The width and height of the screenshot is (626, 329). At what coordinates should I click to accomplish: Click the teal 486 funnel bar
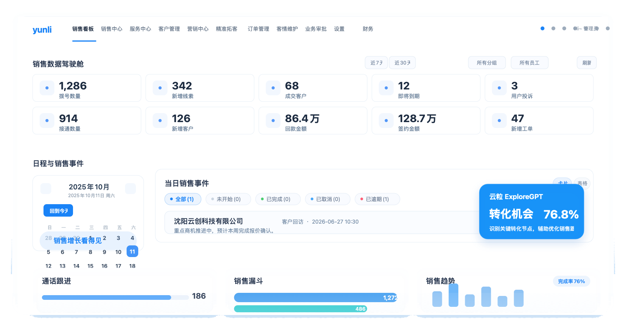coord(301,309)
